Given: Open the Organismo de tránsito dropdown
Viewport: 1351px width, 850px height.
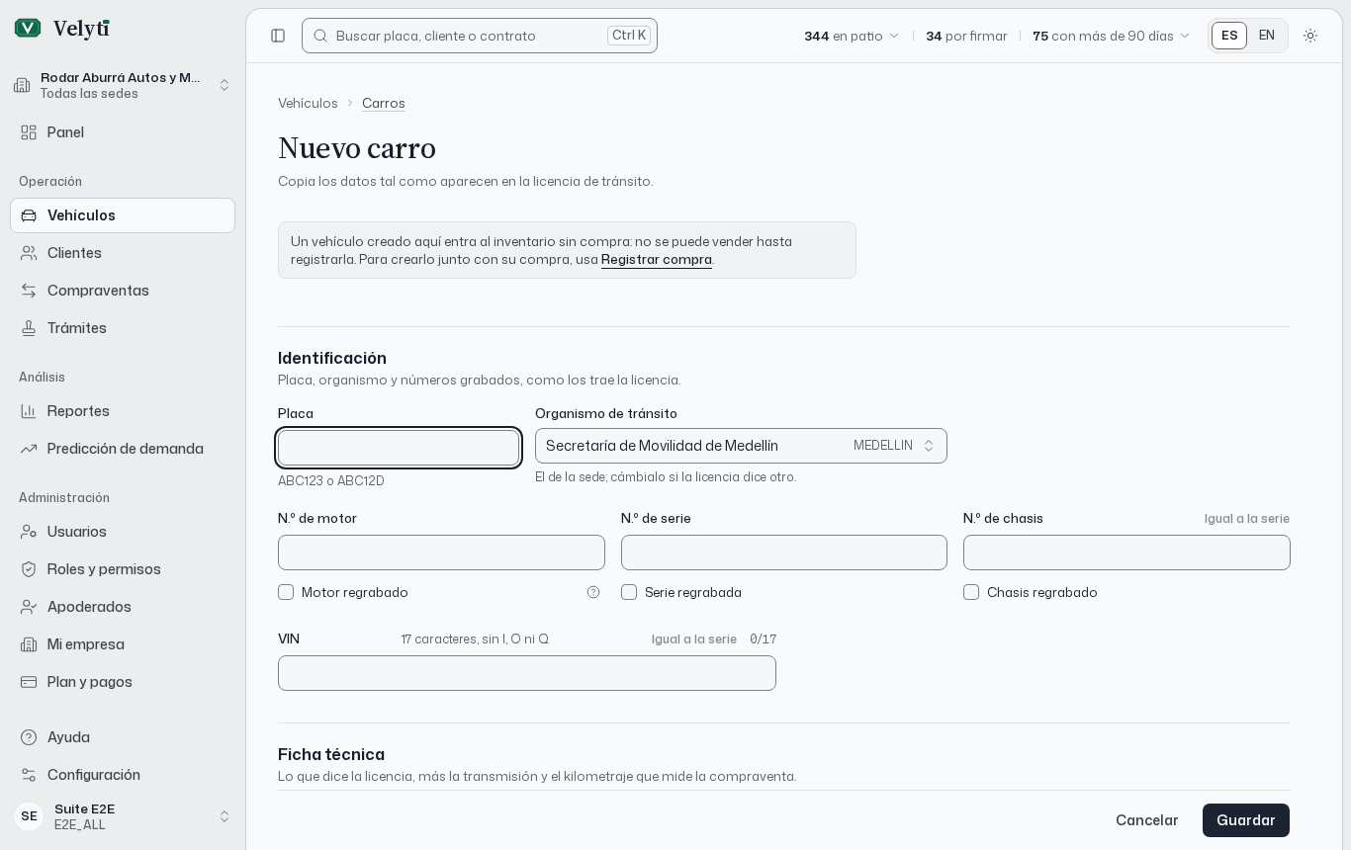Looking at the screenshot, I should click(741, 446).
